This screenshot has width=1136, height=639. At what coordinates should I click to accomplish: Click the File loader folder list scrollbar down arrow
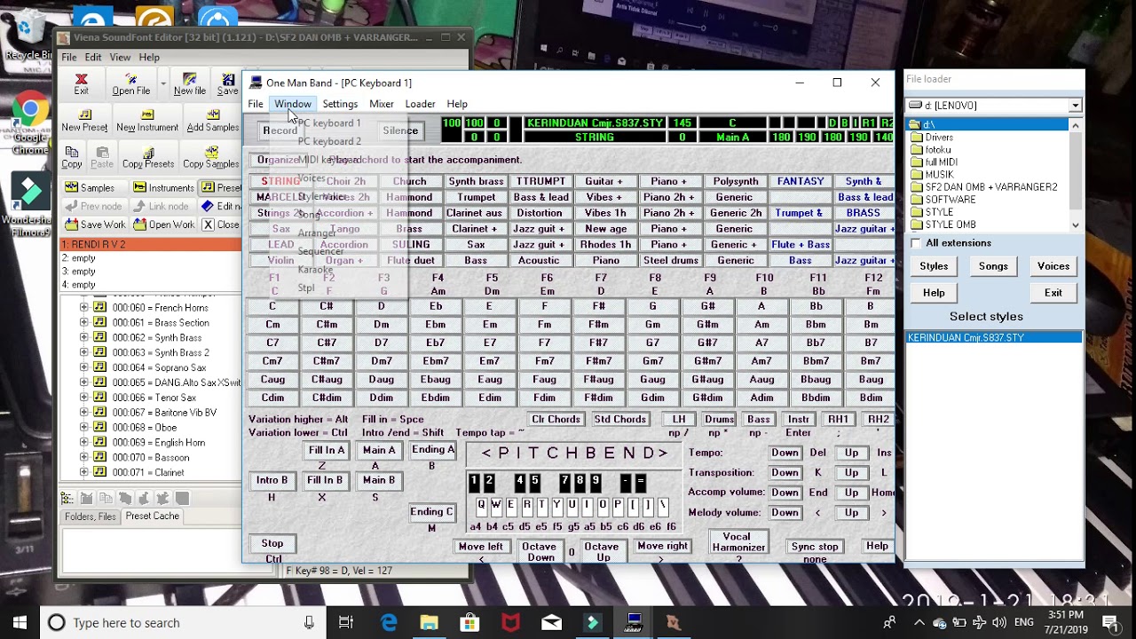(x=1075, y=225)
